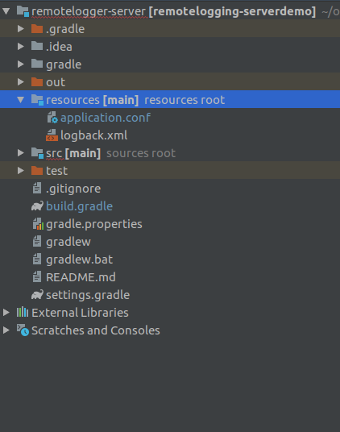The width and height of the screenshot is (340, 432).
Task: Expand External Libraries node
Action: (x=6, y=312)
